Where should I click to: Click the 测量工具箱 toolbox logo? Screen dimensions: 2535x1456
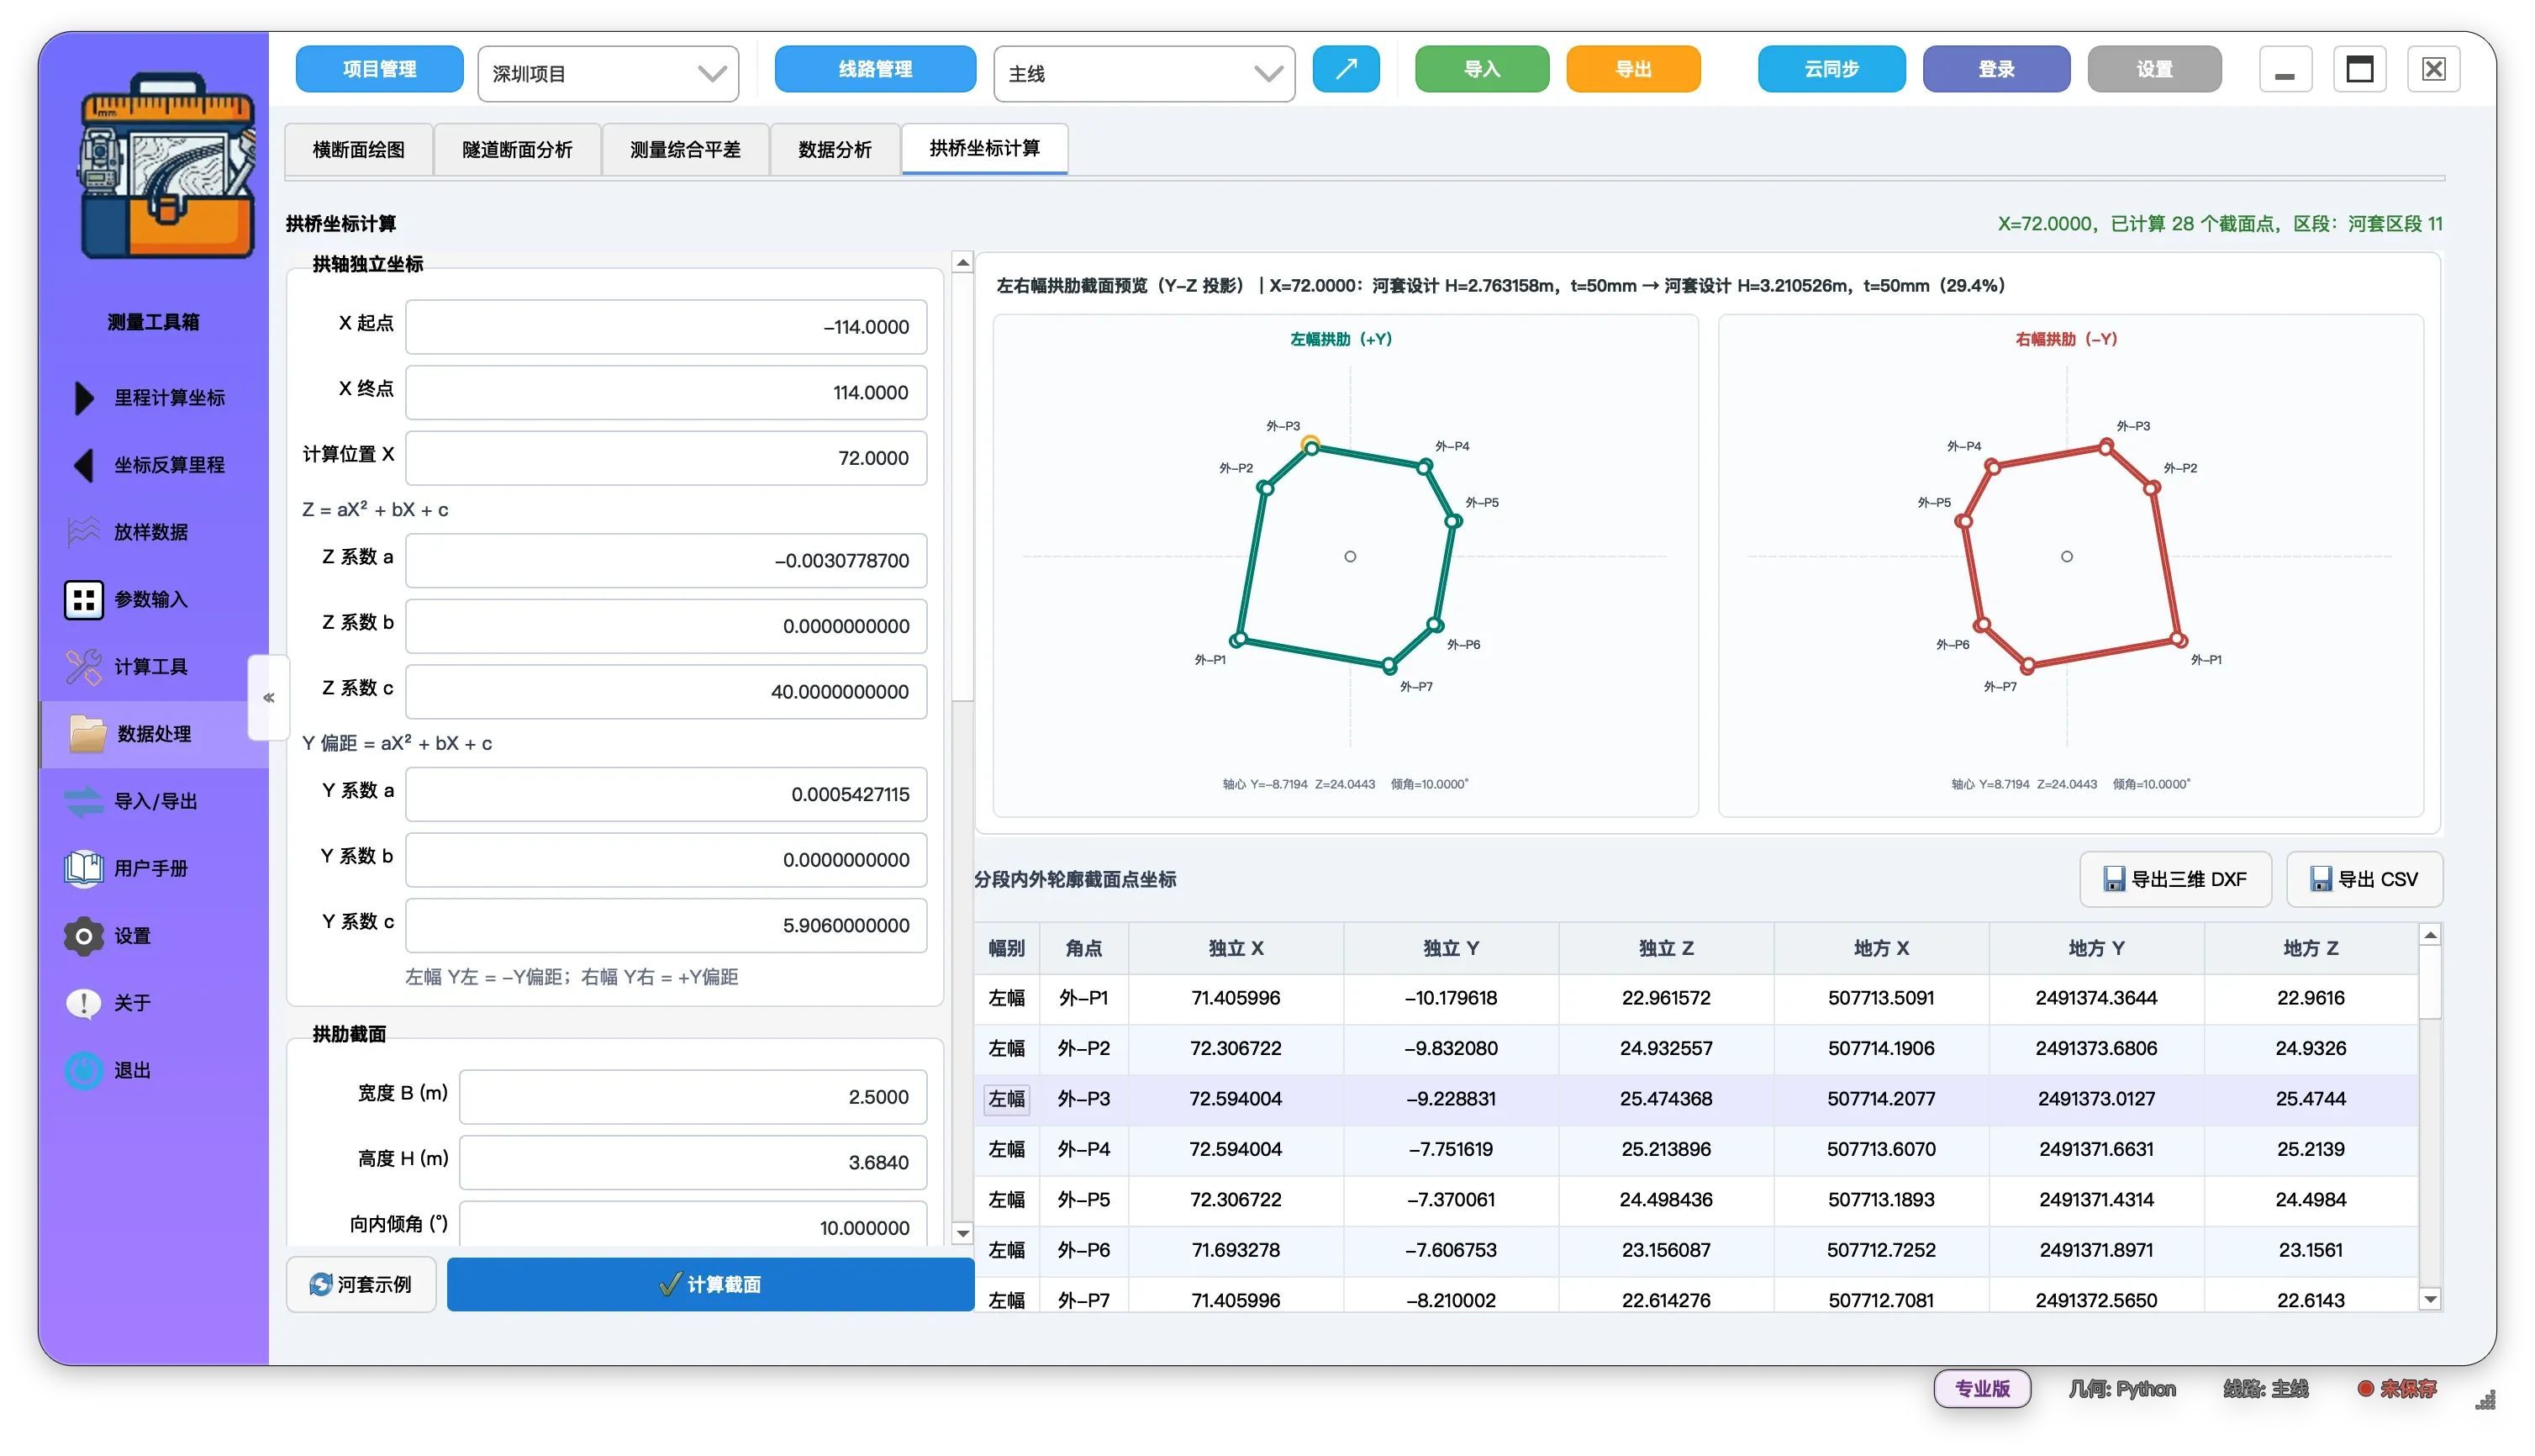[167, 166]
